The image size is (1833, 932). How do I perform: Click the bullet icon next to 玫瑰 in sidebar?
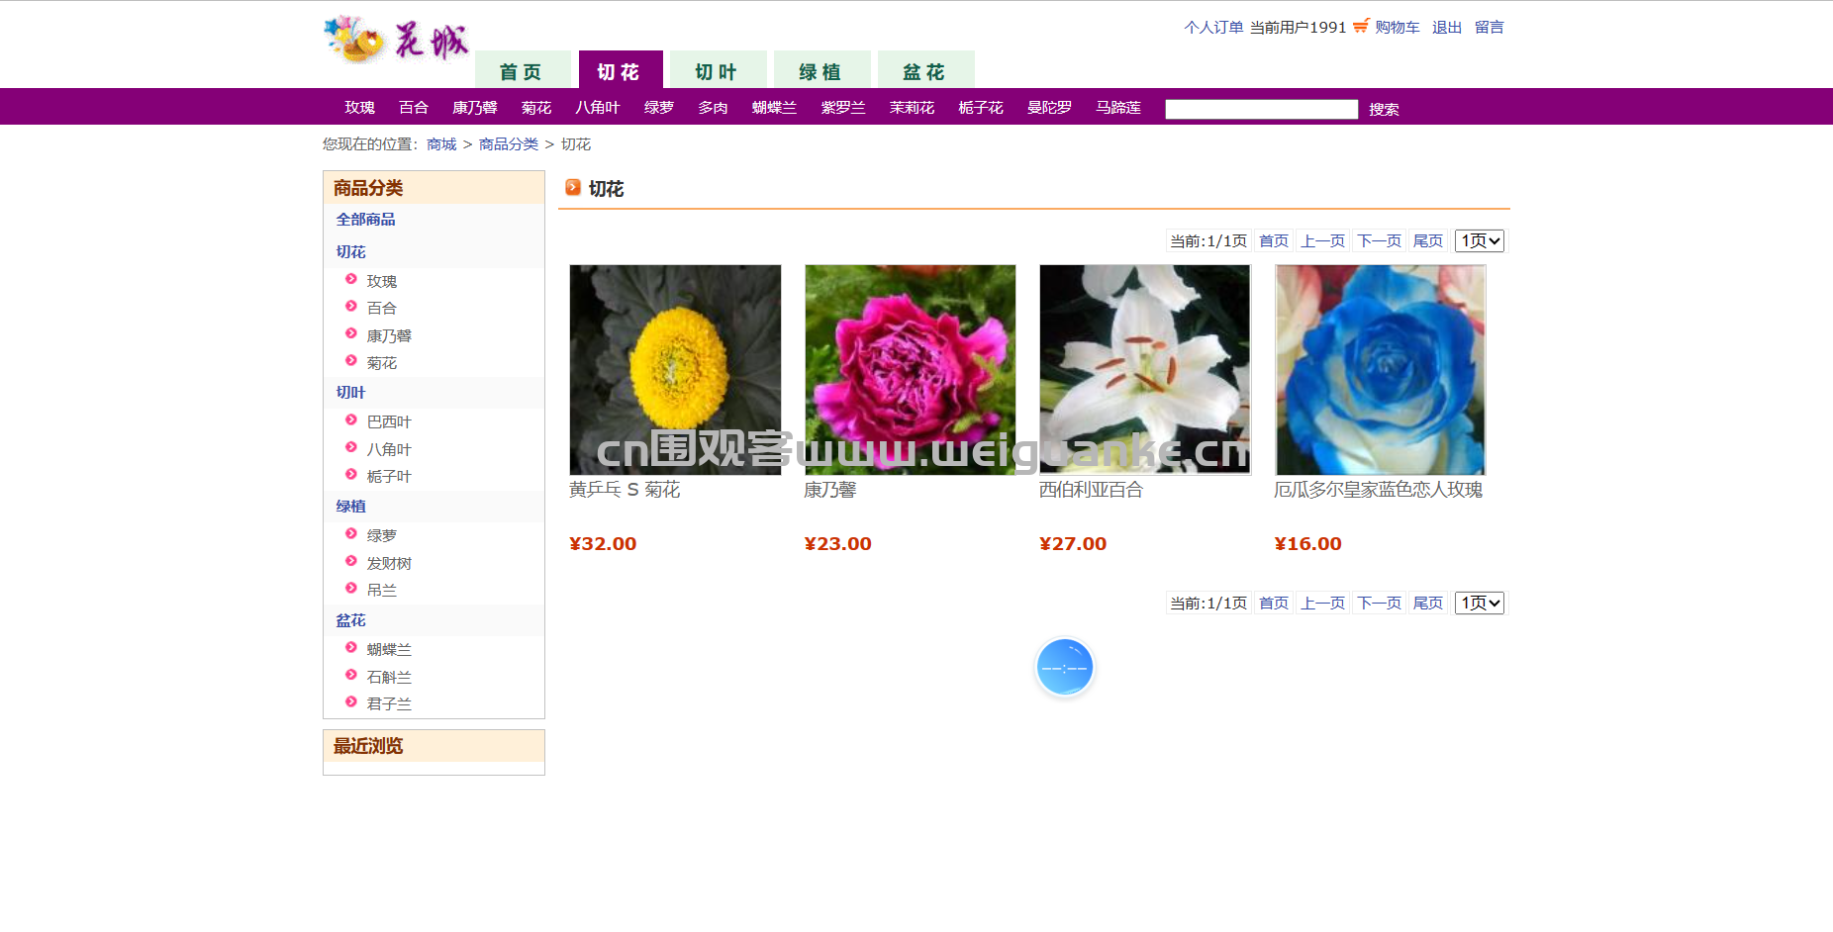coord(351,279)
